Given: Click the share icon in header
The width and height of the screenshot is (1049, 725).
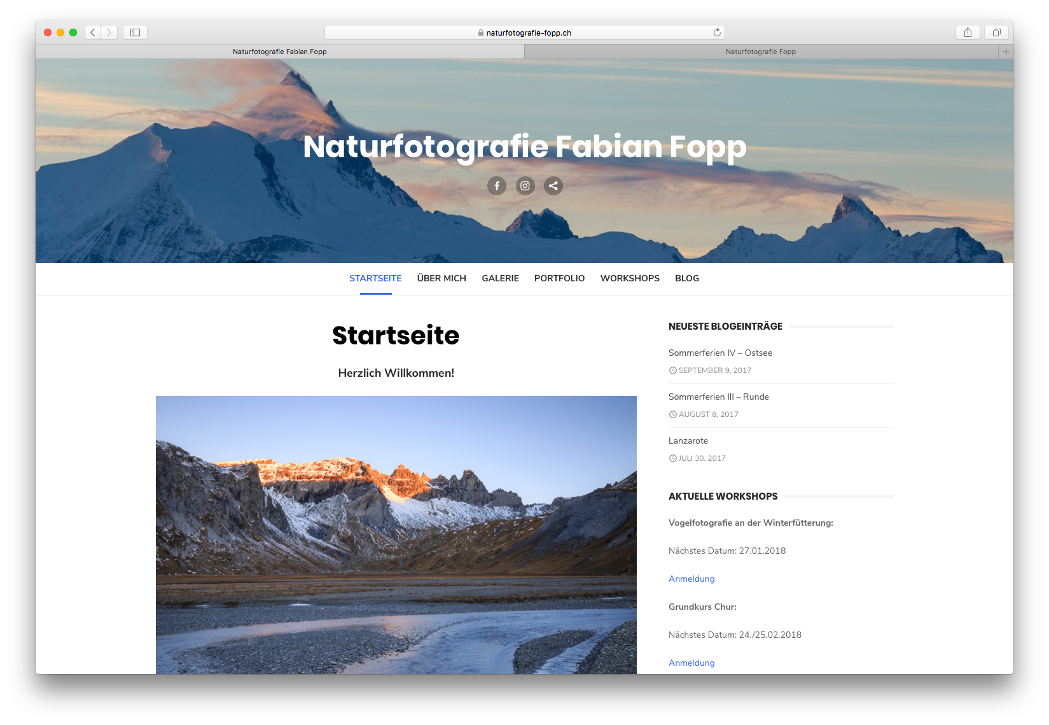Looking at the screenshot, I should 553,186.
